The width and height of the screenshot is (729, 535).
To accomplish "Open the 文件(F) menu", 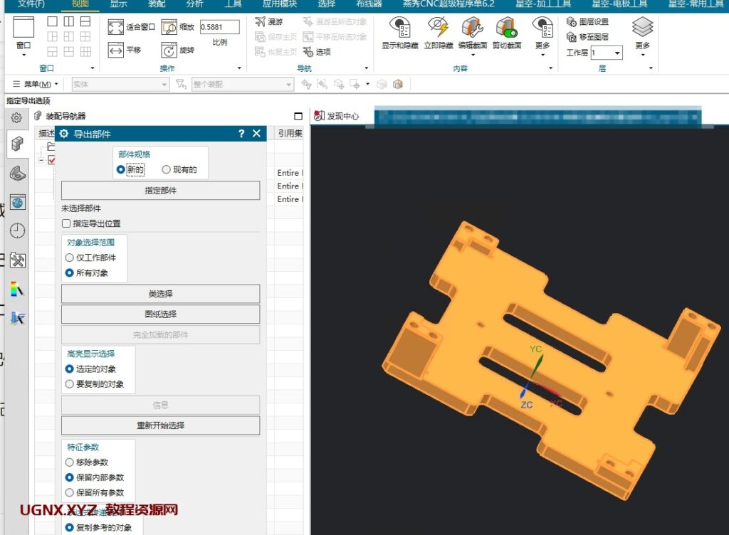I will 31,4.
